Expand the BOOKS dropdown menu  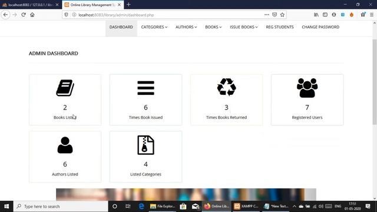(x=213, y=27)
